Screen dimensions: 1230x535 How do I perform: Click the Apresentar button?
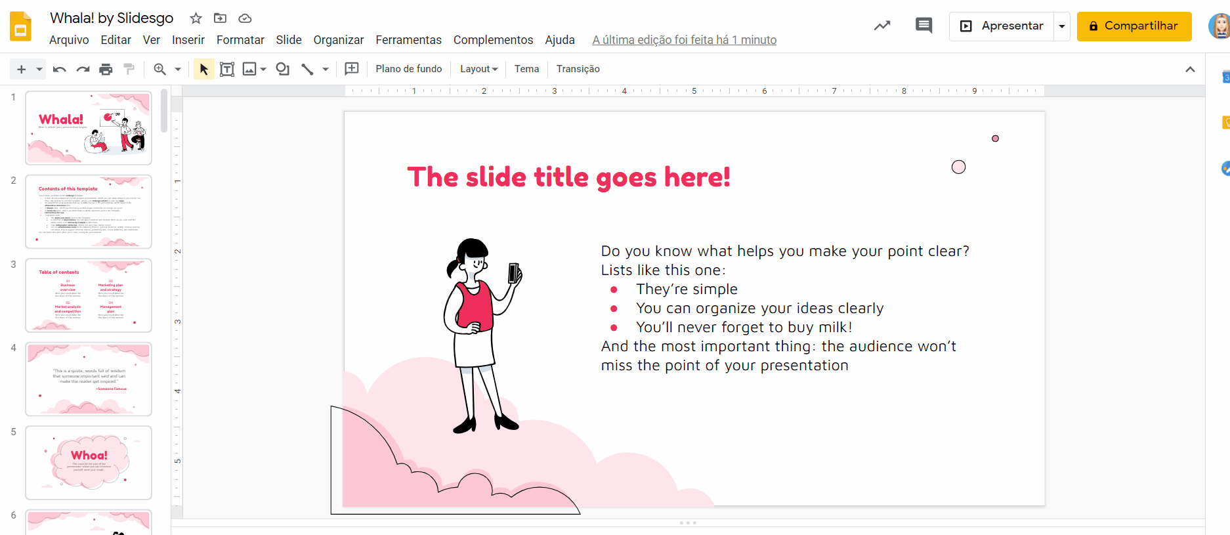click(x=1002, y=26)
